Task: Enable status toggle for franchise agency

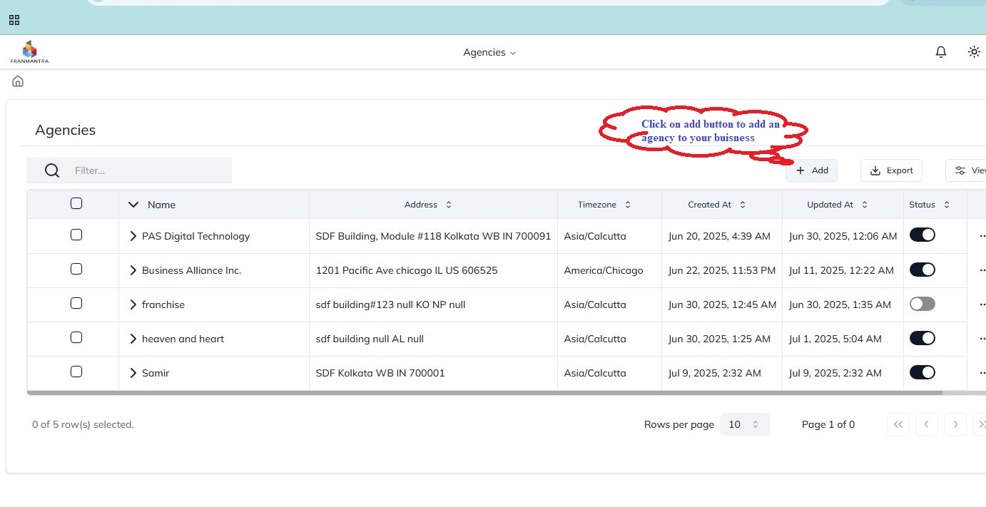Action: tap(922, 304)
